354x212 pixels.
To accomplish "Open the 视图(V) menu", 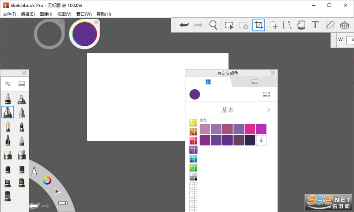I will click(64, 14).
